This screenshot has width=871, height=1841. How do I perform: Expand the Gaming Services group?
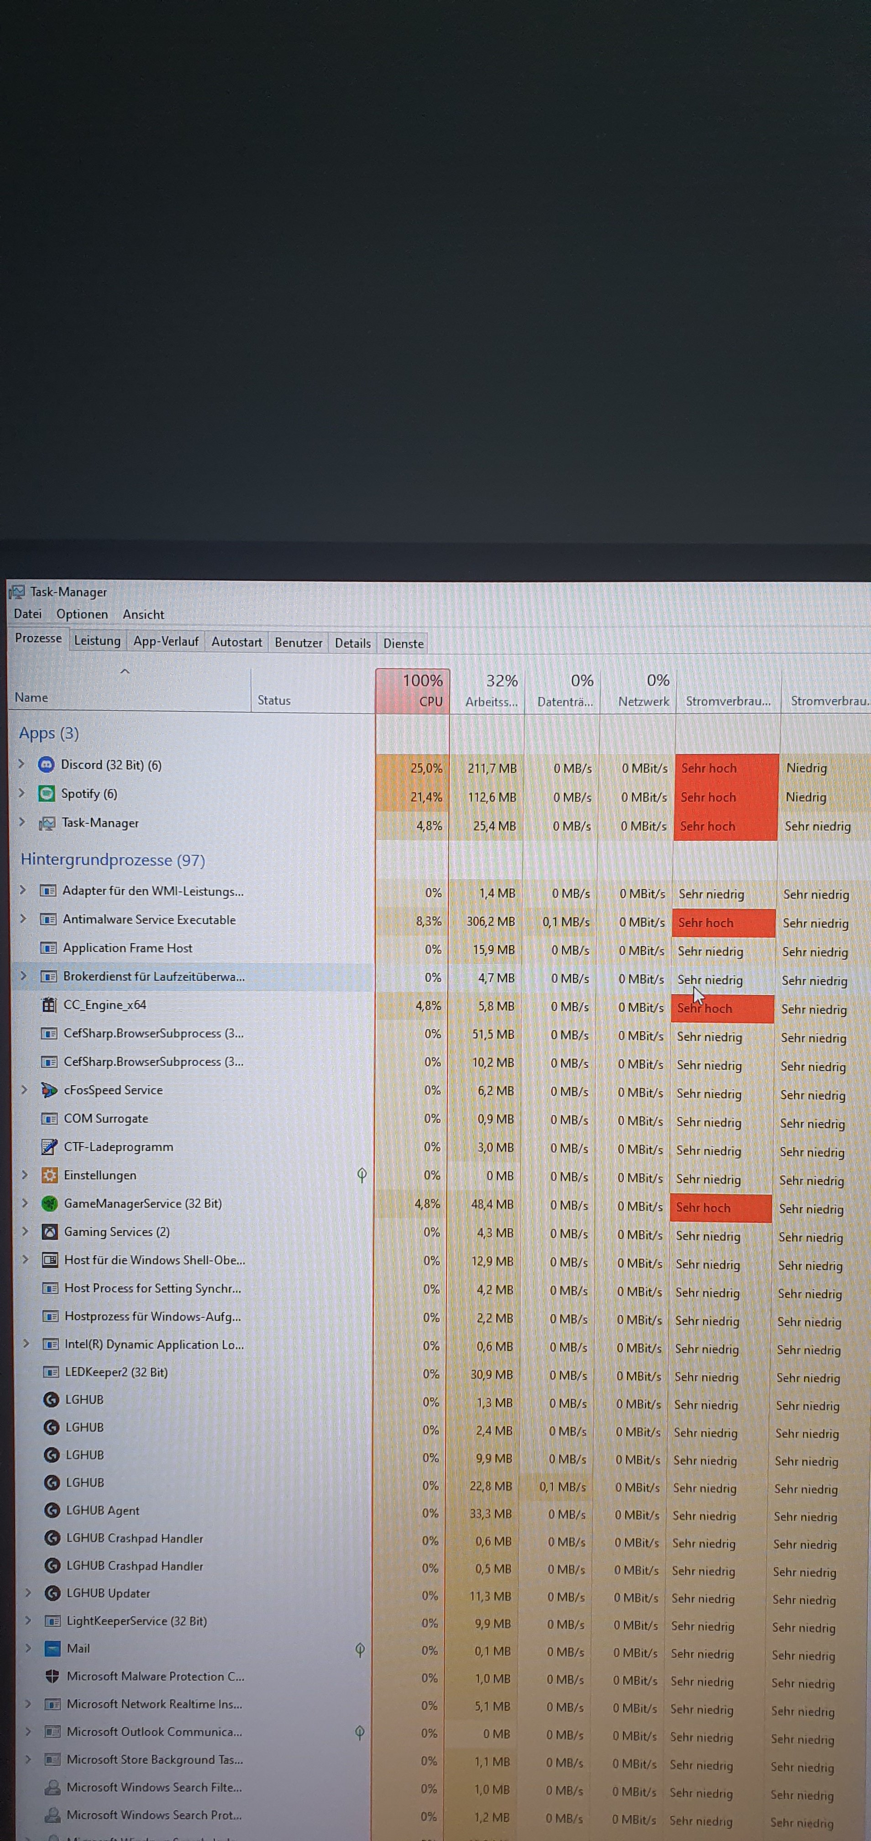[25, 1231]
